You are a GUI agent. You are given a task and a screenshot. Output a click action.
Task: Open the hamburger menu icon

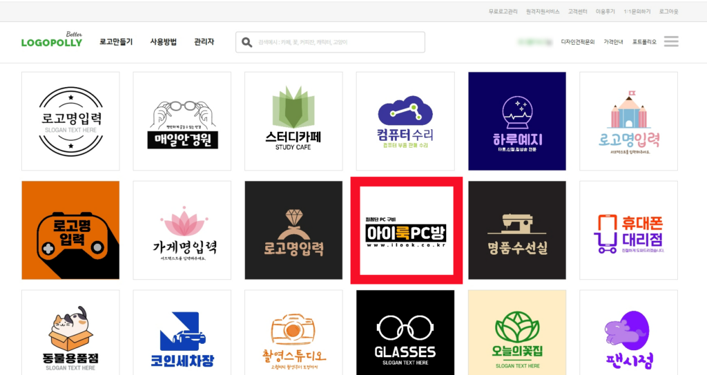[x=671, y=41]
